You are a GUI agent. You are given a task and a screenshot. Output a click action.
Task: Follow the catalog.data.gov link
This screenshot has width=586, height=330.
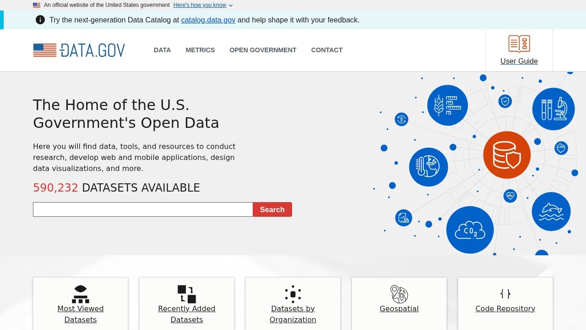pyautogui.click(x=208, y=20)
